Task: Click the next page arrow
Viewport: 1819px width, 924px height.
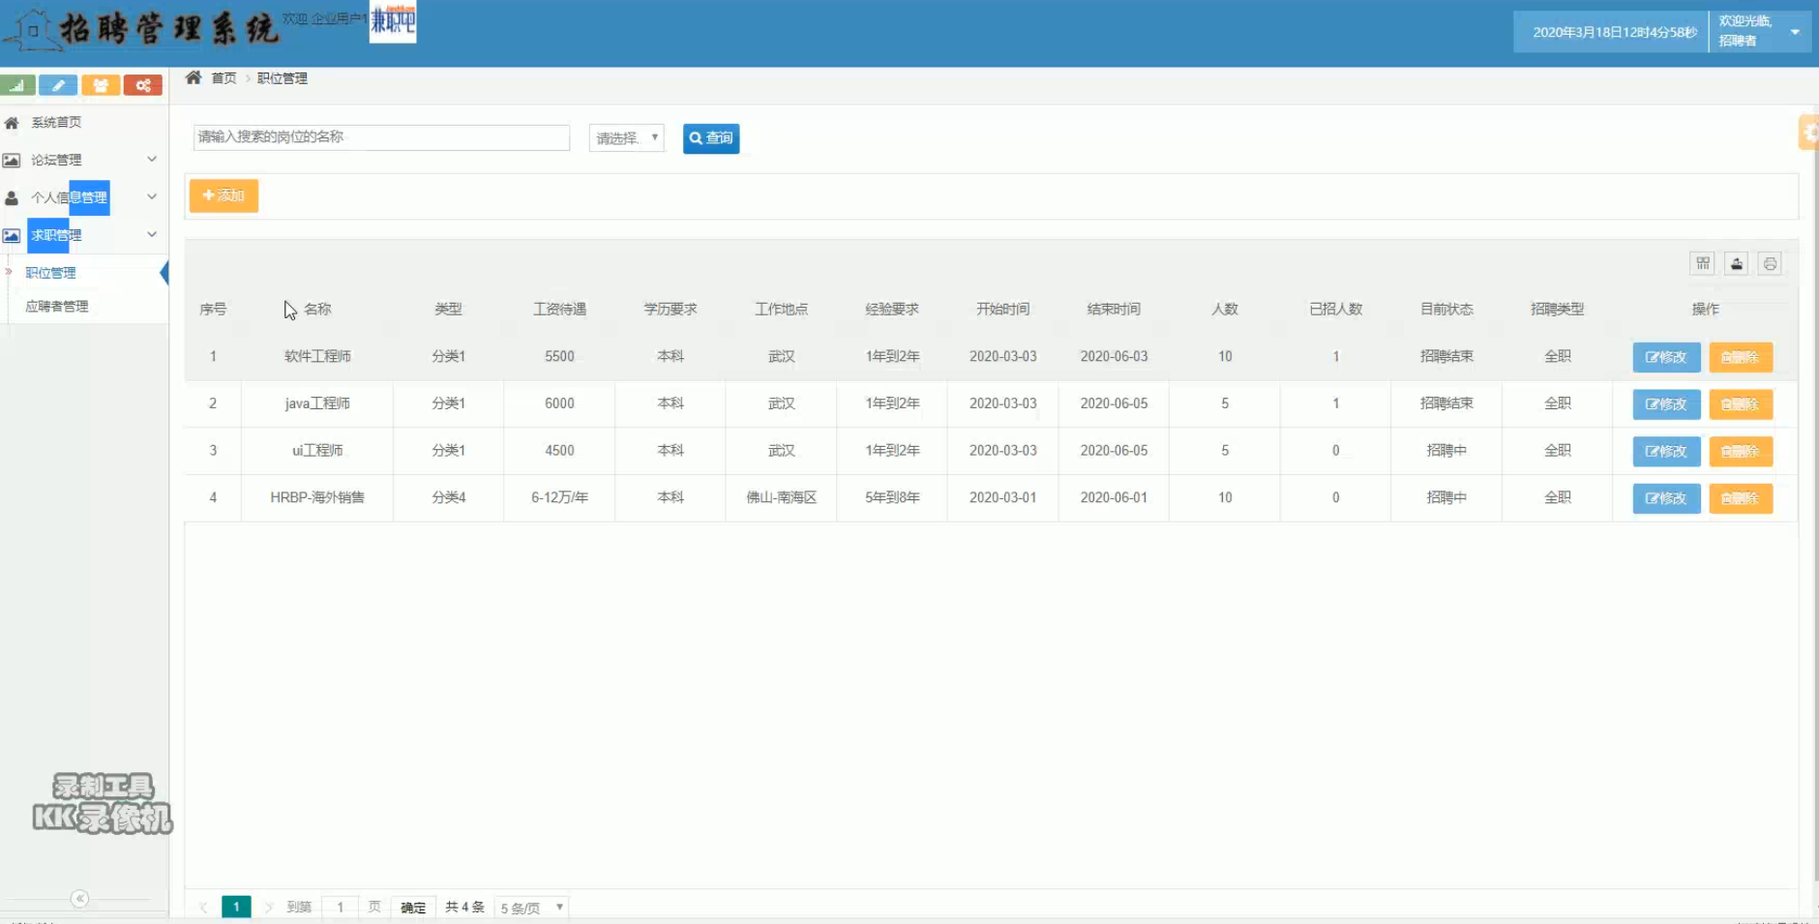Action: pyautogui.click(x=268, y=907)
